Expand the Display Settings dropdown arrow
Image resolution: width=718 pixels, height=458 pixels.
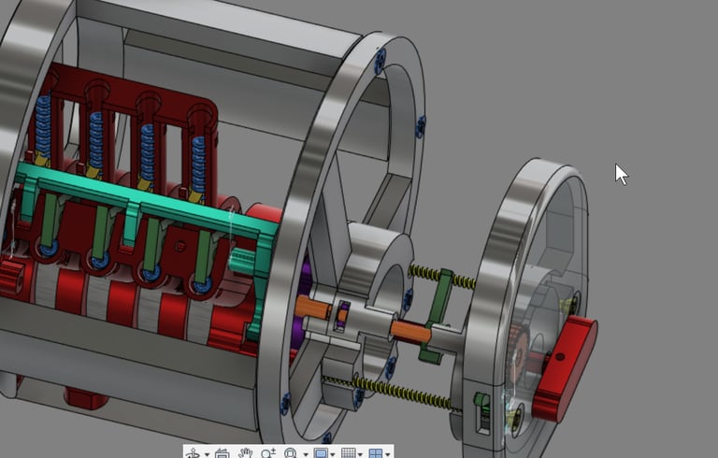pyautogui.click(x=333, y=454)
